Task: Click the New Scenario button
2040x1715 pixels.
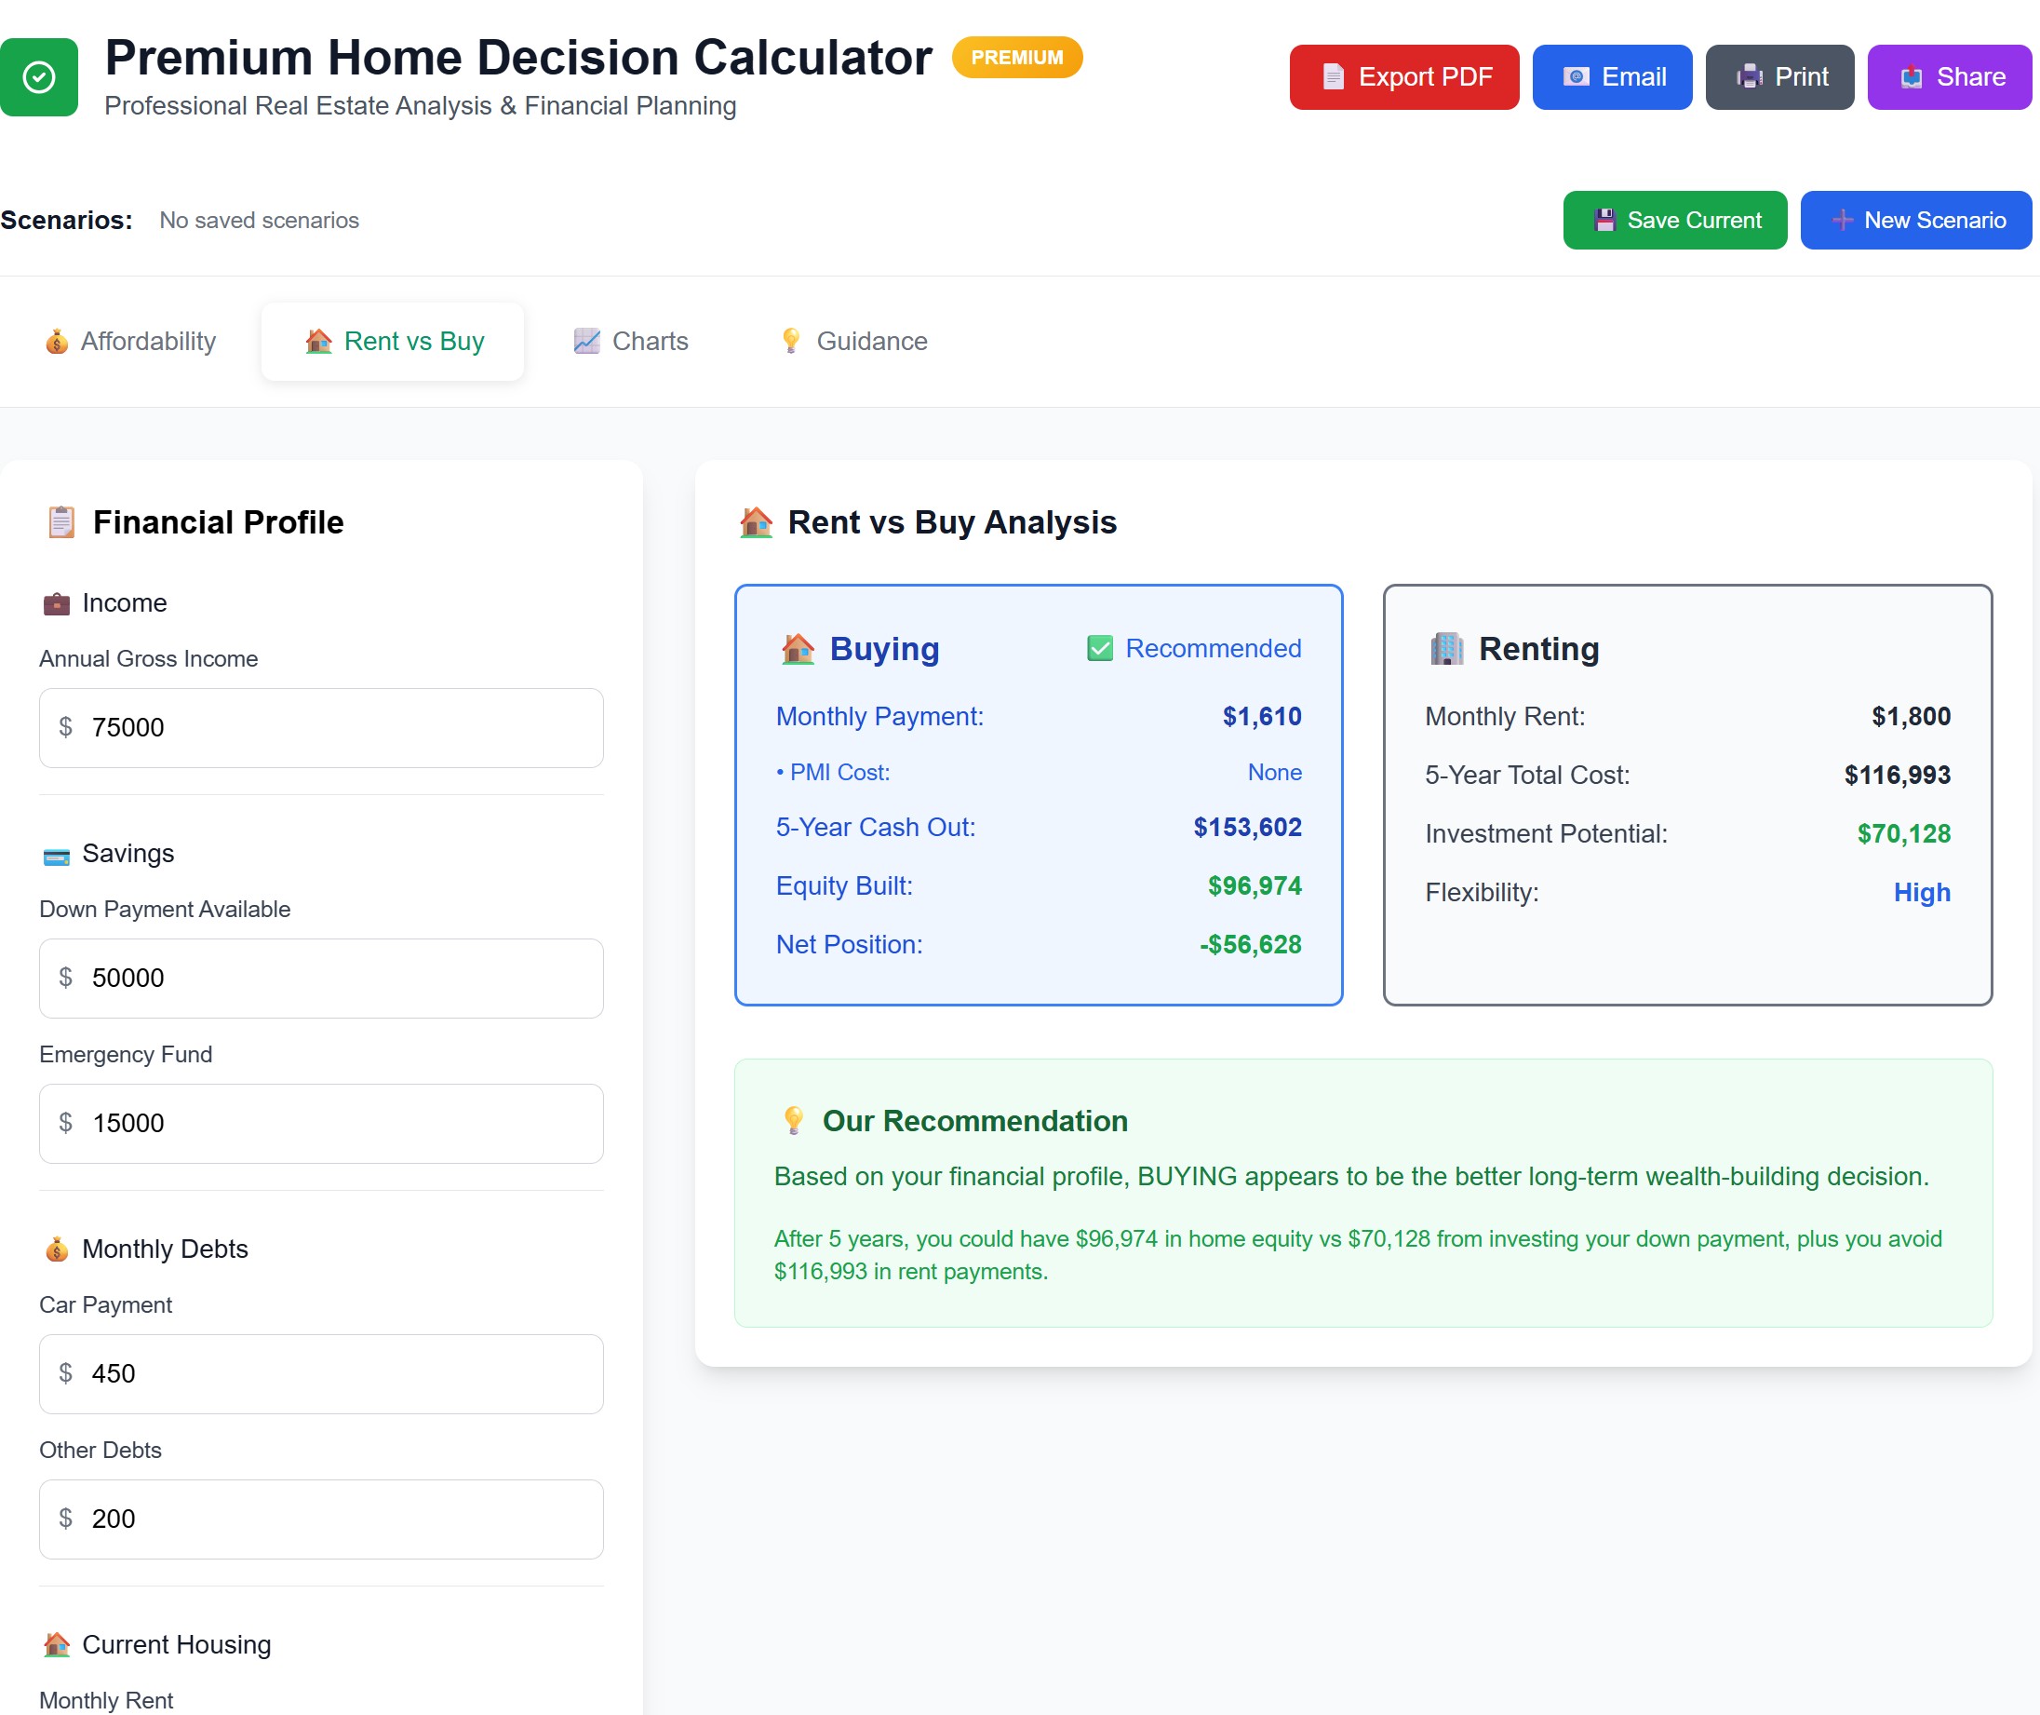Action: (1913, 220)
